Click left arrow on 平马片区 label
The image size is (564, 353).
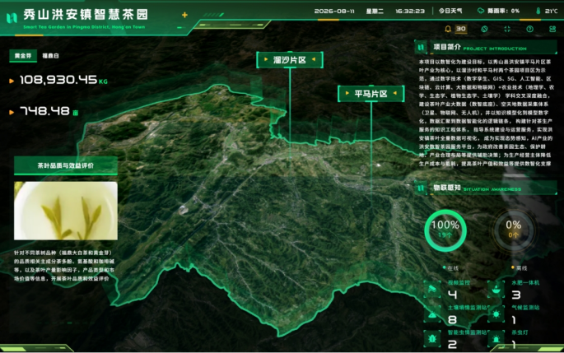(347, 93)
